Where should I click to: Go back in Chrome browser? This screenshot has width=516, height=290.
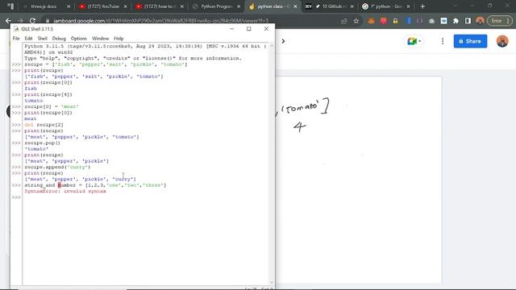point(8,21)
